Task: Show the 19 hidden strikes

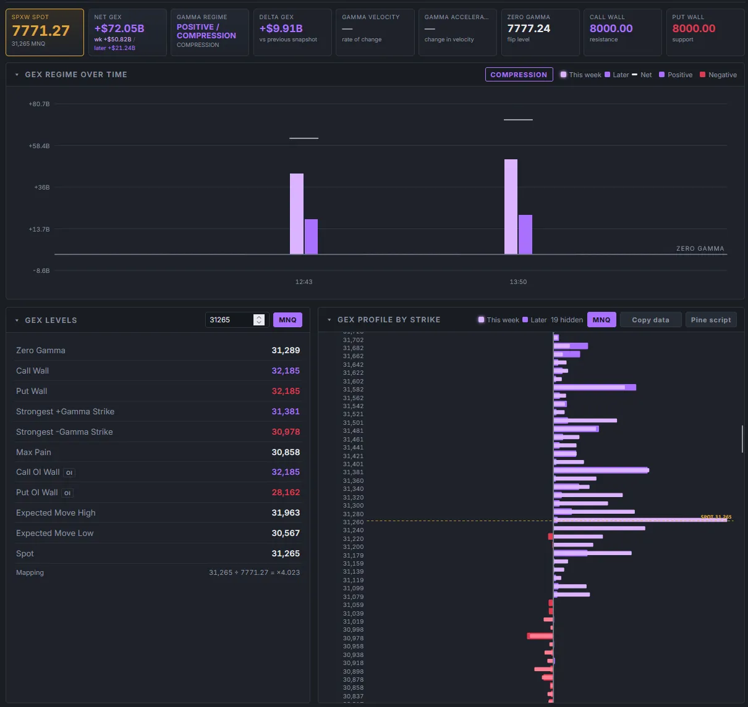Action: [x=567, y=320]
